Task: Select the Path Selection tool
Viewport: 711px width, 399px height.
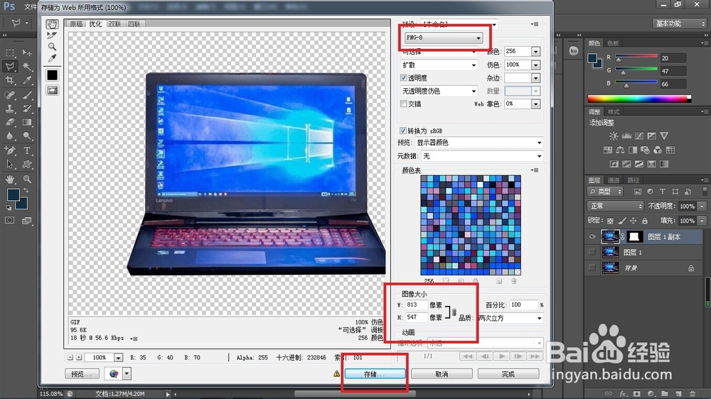Action: (9, 165)
